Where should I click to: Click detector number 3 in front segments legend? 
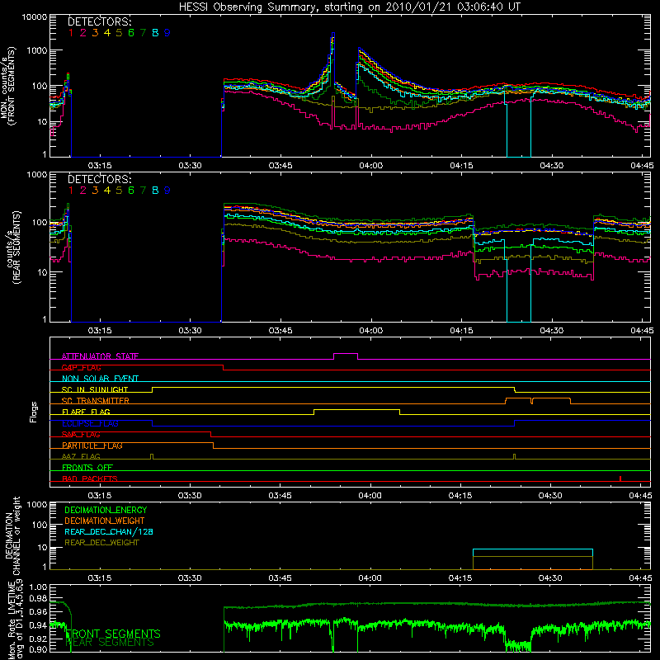point(95,33)
